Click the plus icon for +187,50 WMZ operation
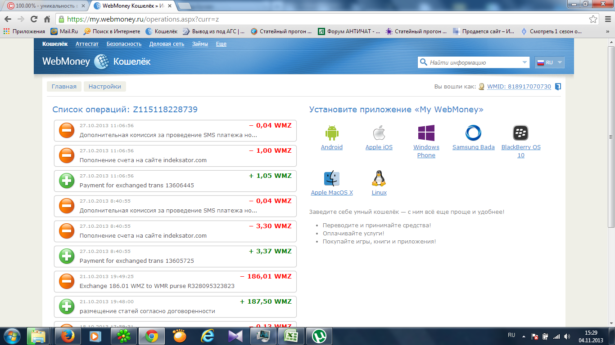 click(x=67, y=306)
